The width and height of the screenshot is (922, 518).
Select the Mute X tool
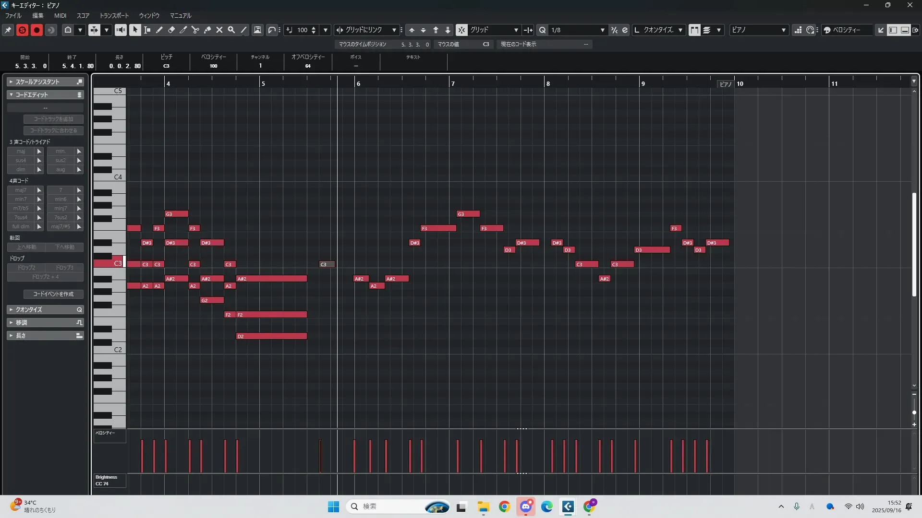point(219,30)
